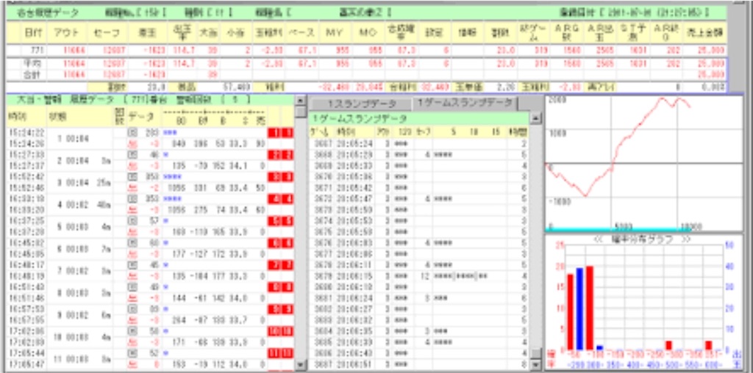Viewport: 753px width, 373px height.
Task: Click the 差玉 column header
Action: click(x=149, y=32)
